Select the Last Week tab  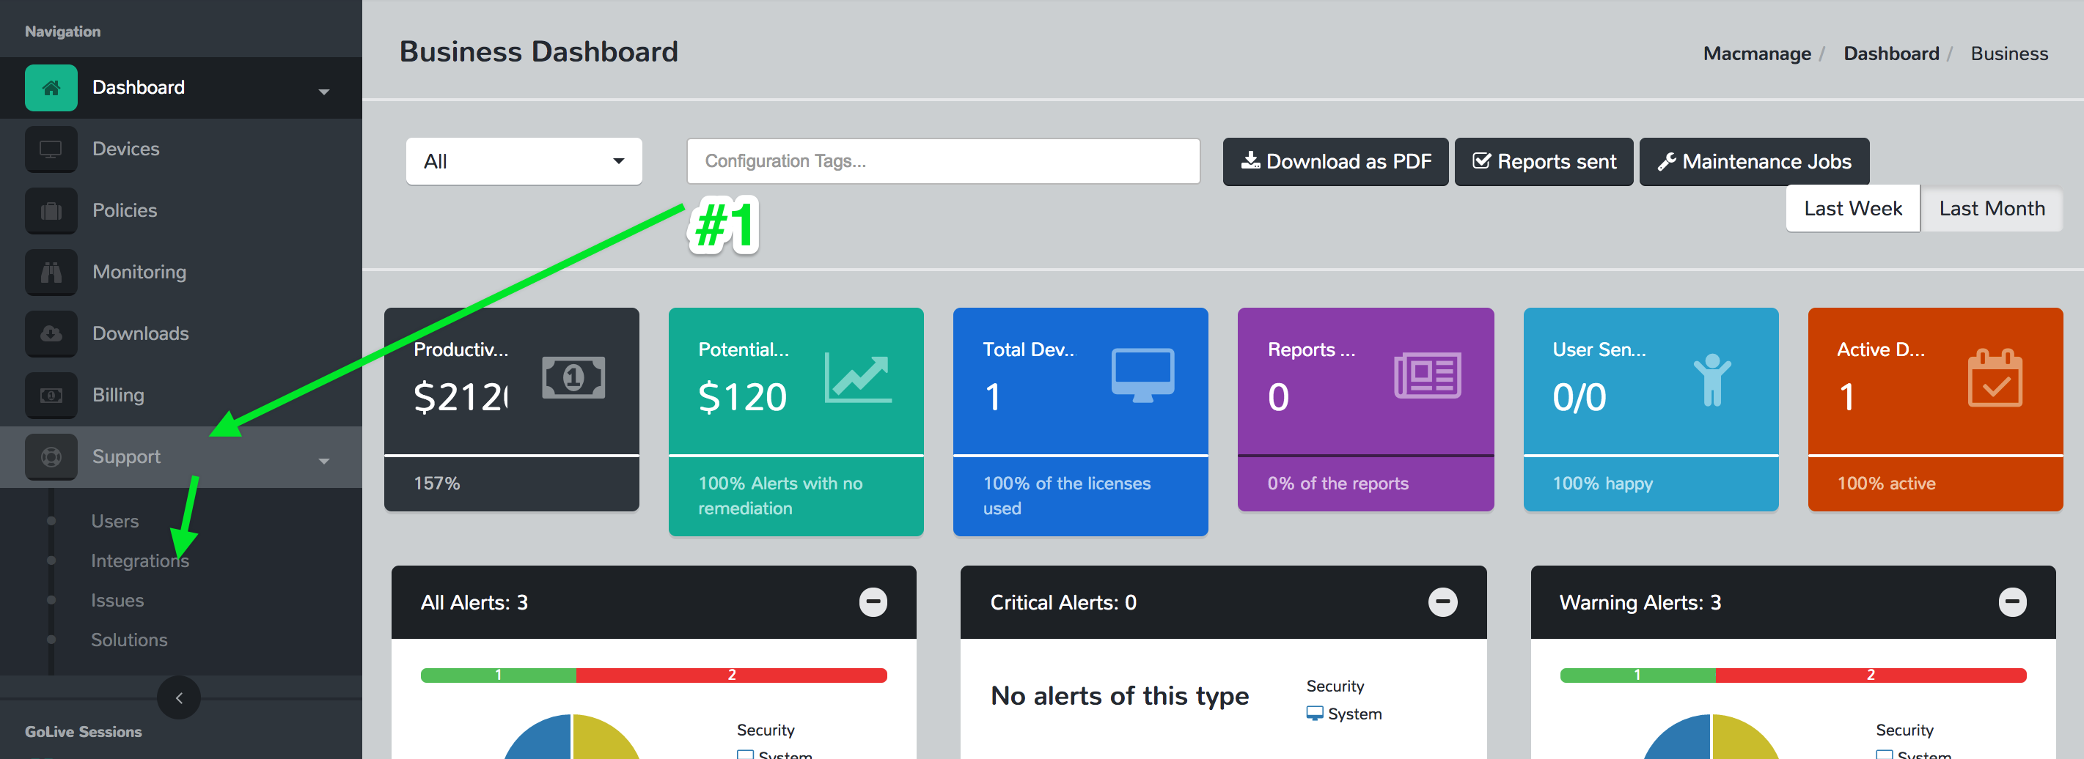point(1852,209)
